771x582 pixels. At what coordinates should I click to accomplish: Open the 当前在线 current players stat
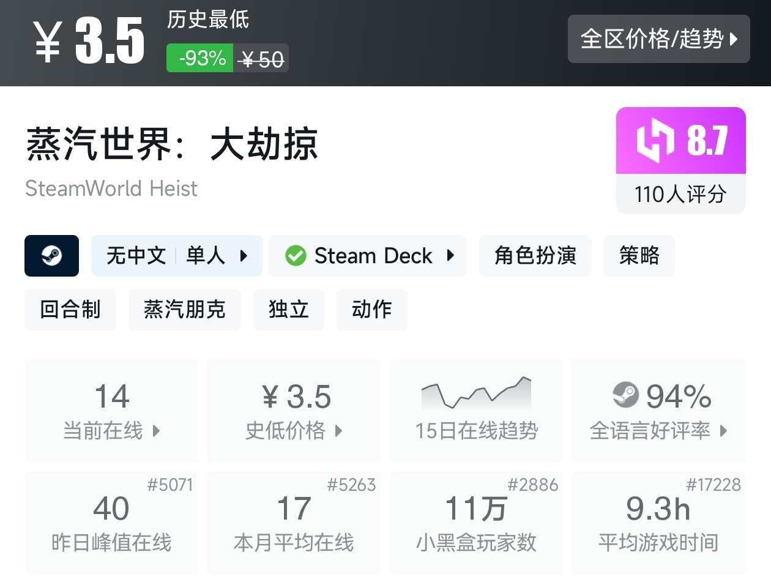pyautogui.click(x=111, y=411)
